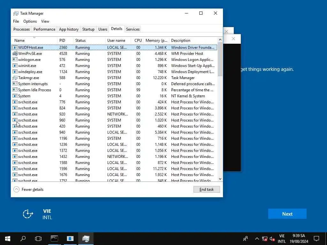Show hidden tray icons chevron
The height and width of the screenshot is (245, 327).
[257, 239]
